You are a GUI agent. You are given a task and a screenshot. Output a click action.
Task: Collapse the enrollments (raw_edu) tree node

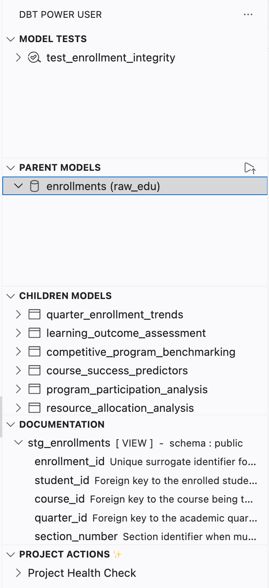pyautogui.click(x=18, y=186)
